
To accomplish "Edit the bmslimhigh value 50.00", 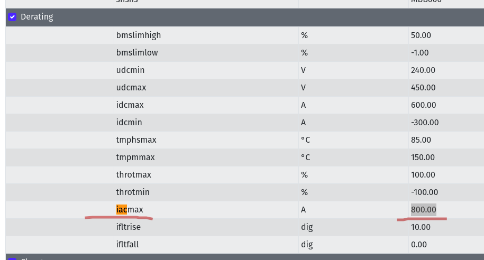I will click(421, 35).
